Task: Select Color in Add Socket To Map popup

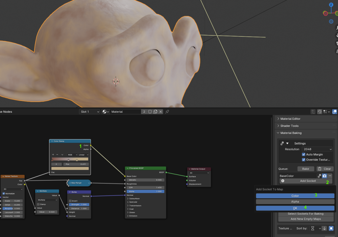Action: [295, 196]
